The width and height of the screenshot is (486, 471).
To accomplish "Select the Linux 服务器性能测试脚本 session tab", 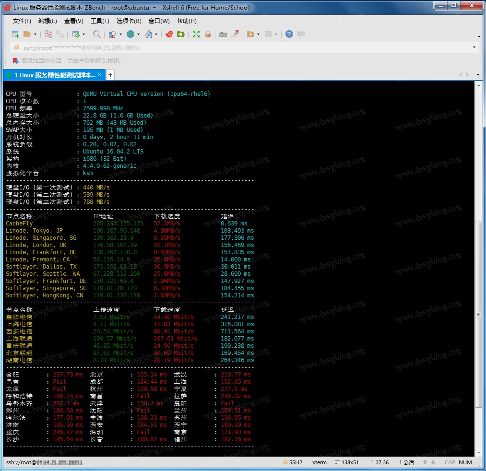I will 54,75.
